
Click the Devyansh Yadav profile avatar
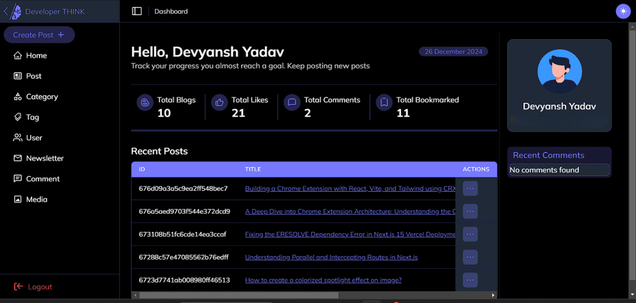[559, 72]
